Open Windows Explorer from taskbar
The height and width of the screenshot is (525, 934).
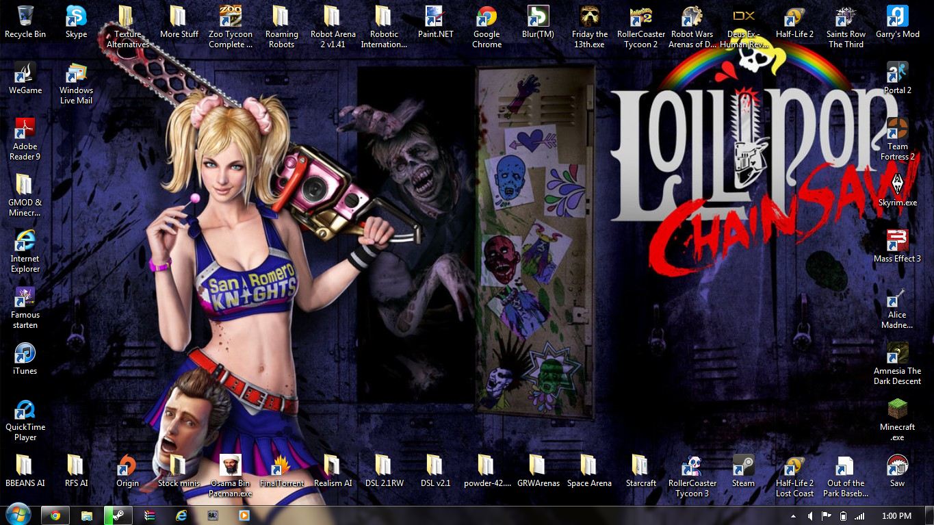coord(87,515)
